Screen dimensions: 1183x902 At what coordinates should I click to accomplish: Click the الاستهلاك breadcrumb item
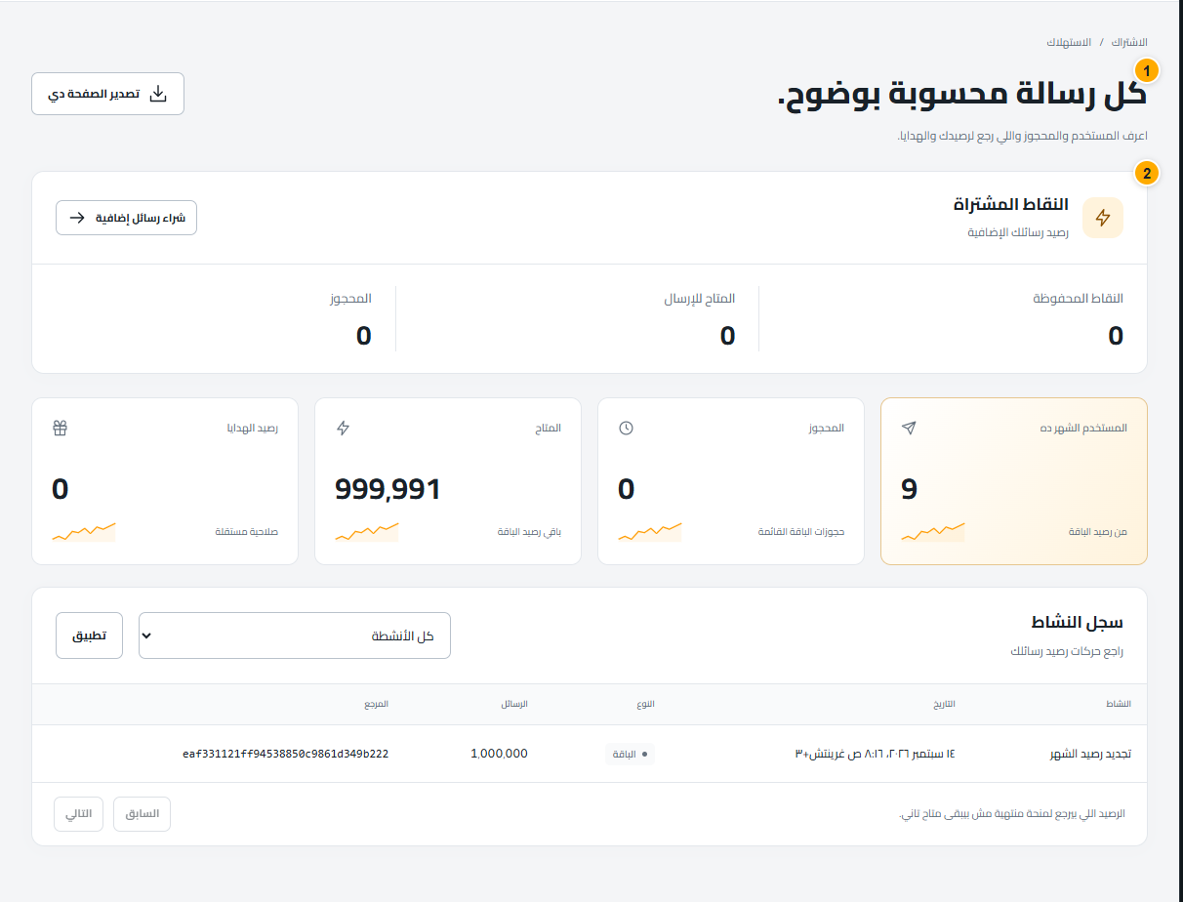(1068, 43)
